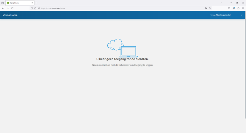The image size is (246, 133).
Task: Click the cloud and laptop illustration
Action: 123,48
